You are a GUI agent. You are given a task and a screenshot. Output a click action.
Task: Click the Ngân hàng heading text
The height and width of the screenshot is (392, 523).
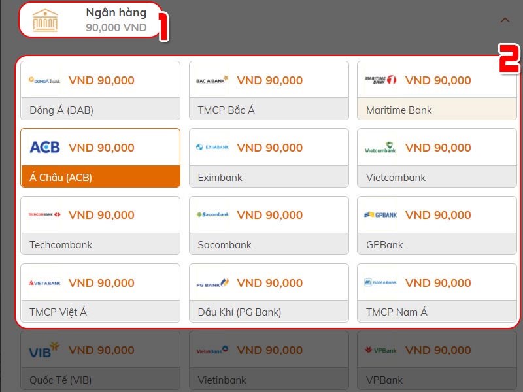pos(116,12)
